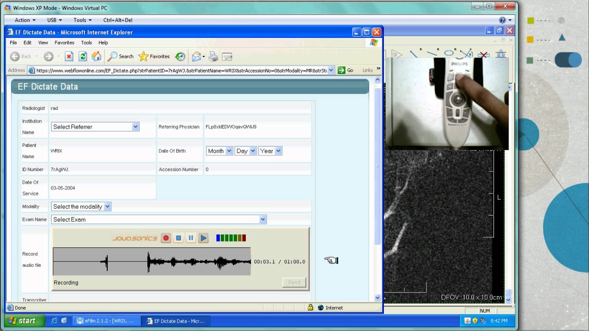Viewport: 589px width, 331px height.
Task: Play the recorded audio file
Action: point(203,238)
